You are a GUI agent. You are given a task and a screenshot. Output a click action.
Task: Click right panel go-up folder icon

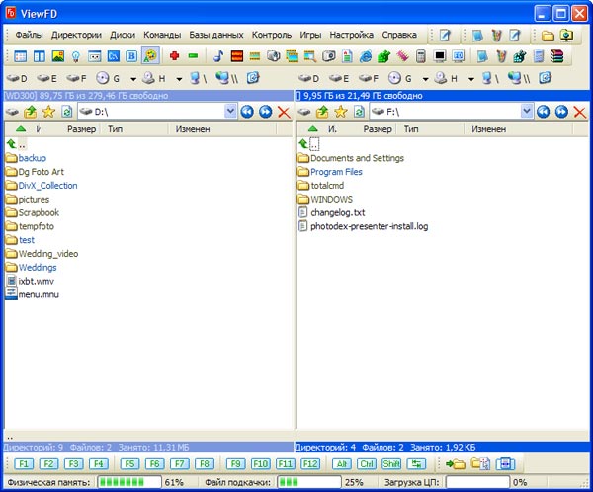pyautogui.click(x=322, y=112)
